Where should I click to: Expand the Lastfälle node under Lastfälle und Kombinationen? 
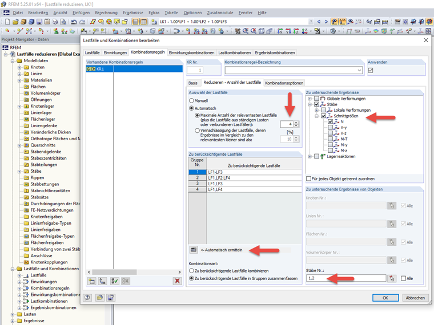pyautogui.click(x=19, y=275)
